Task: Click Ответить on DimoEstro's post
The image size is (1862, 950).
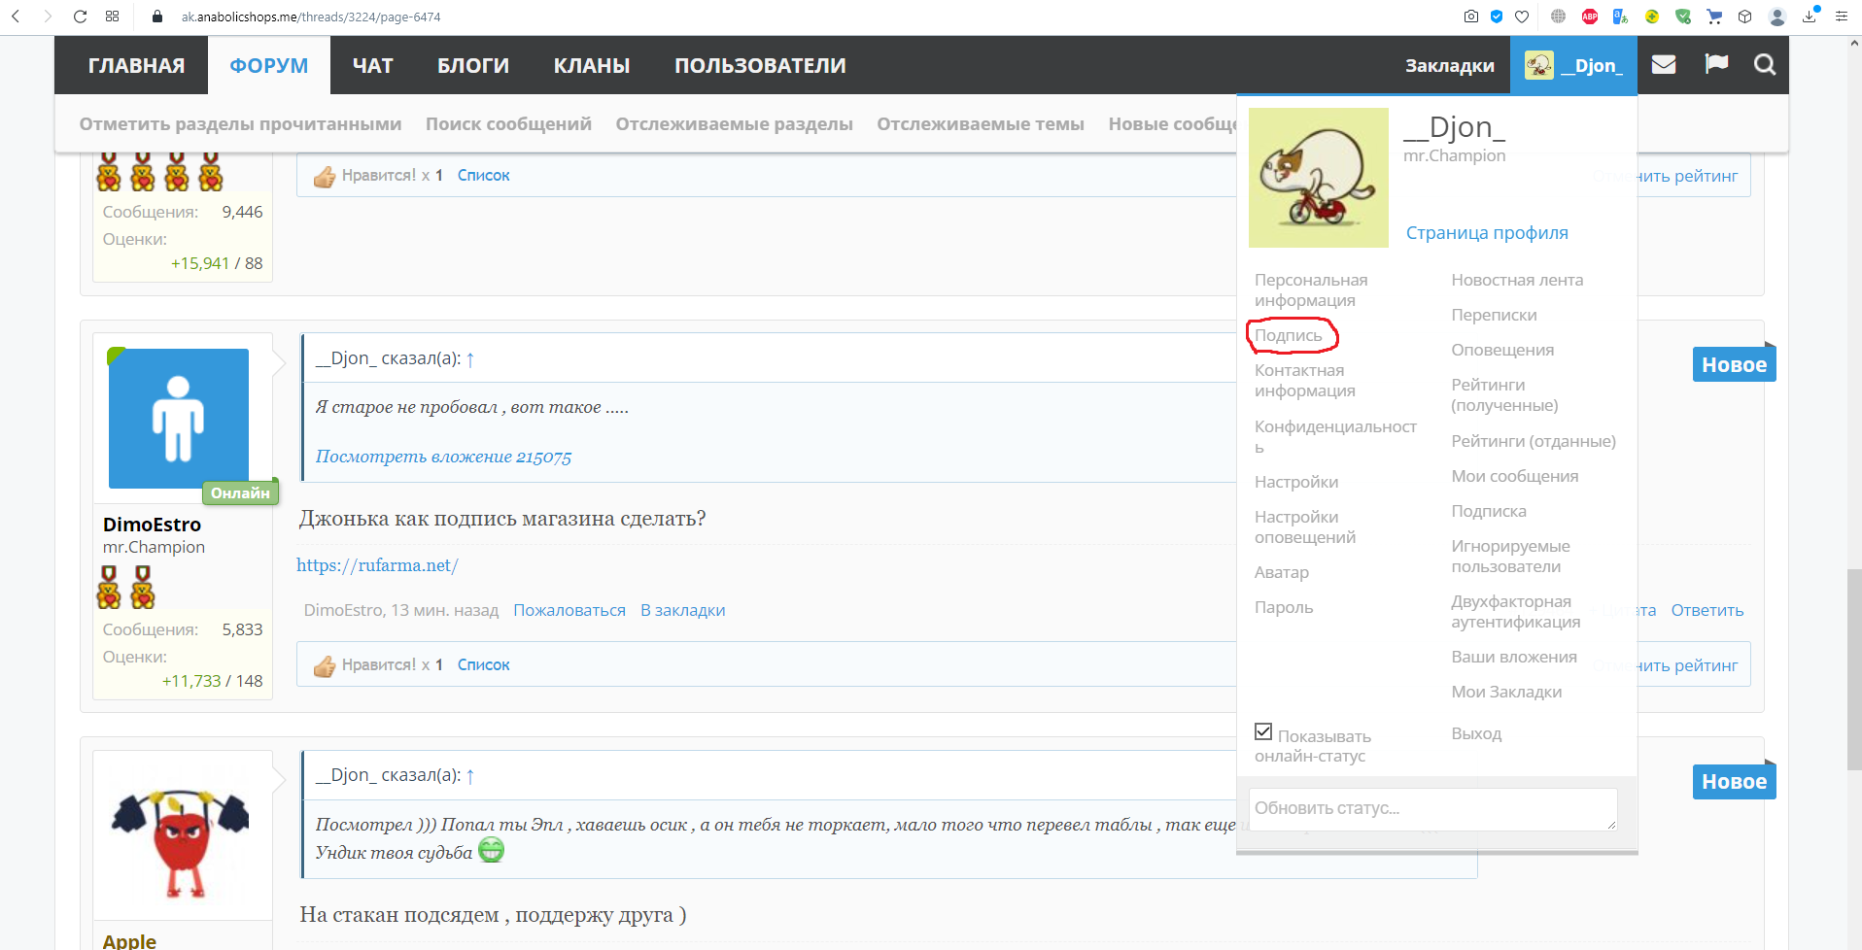Action: point(1707,611)
